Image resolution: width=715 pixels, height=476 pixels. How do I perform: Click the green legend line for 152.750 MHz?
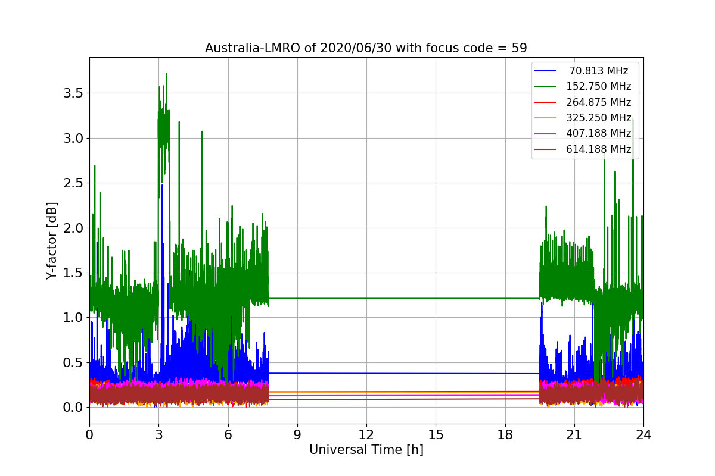[x=546, y=87]
